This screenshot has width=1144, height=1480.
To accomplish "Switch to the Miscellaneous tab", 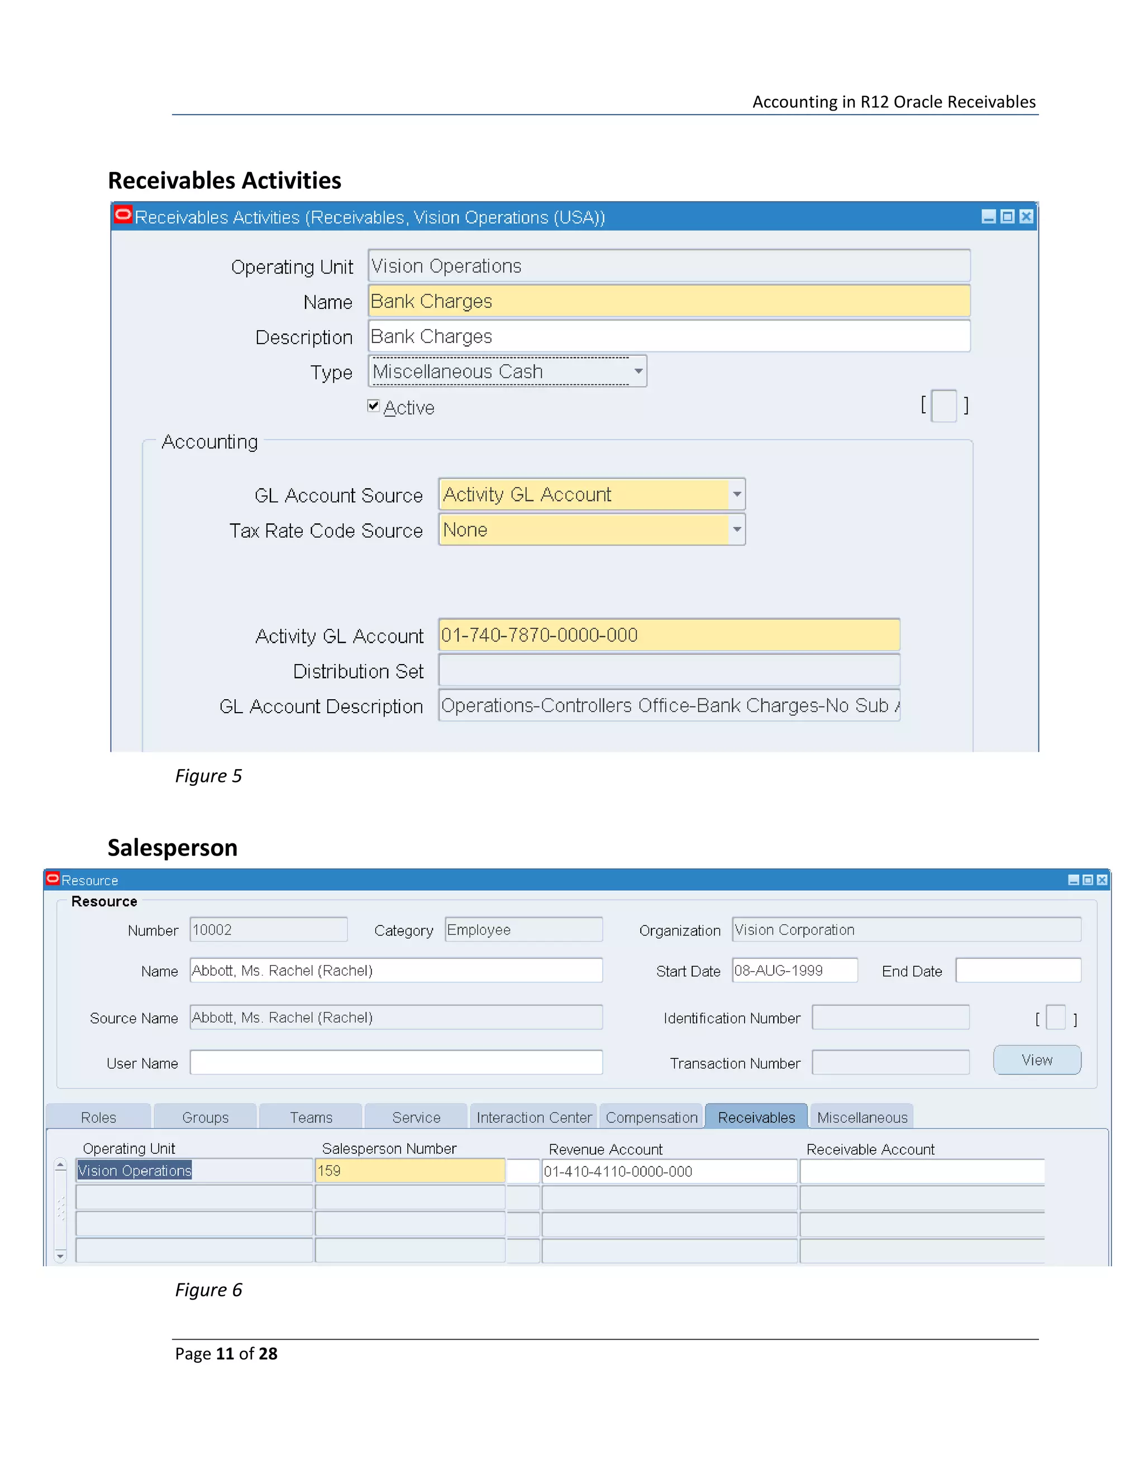I will click(x=862, y=1117).
